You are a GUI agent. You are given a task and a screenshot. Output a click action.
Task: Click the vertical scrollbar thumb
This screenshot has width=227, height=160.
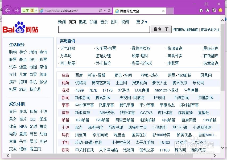click(223, 57)
